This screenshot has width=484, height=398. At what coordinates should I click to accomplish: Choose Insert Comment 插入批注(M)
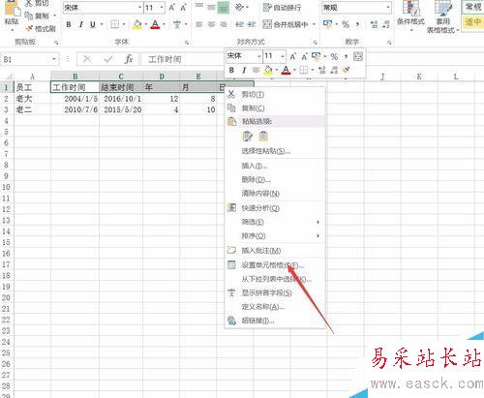(274, 251)
